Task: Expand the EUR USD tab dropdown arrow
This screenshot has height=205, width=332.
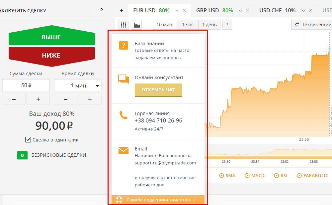Action: [x=177, y=11]
